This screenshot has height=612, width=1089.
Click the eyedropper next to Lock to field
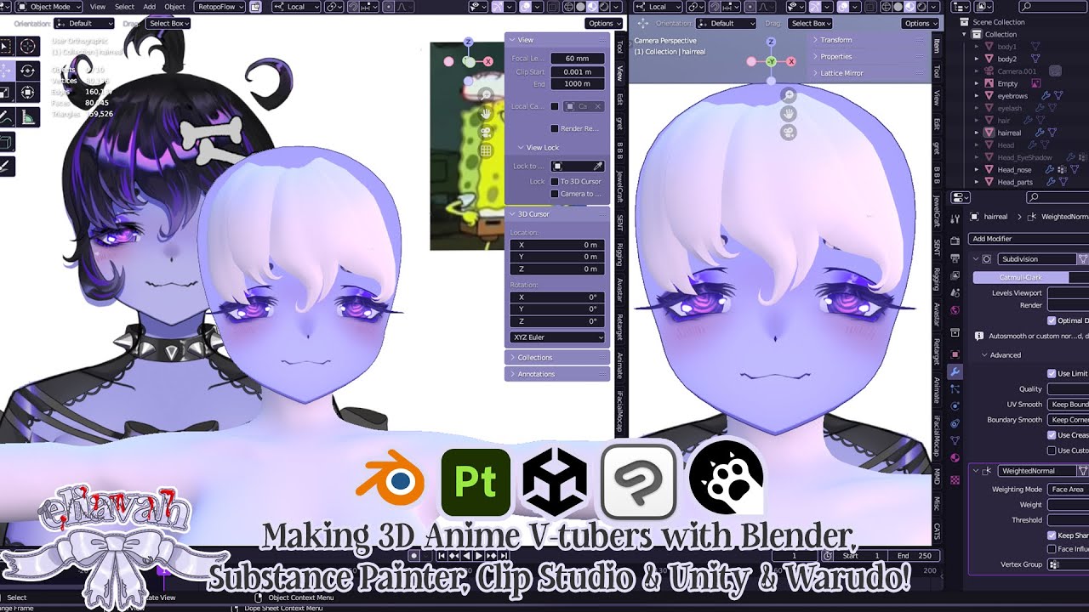[x=598, y=167]
